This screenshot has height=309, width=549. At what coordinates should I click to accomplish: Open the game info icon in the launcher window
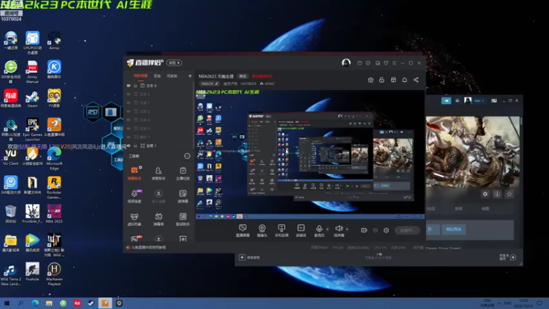coord(497,194)
